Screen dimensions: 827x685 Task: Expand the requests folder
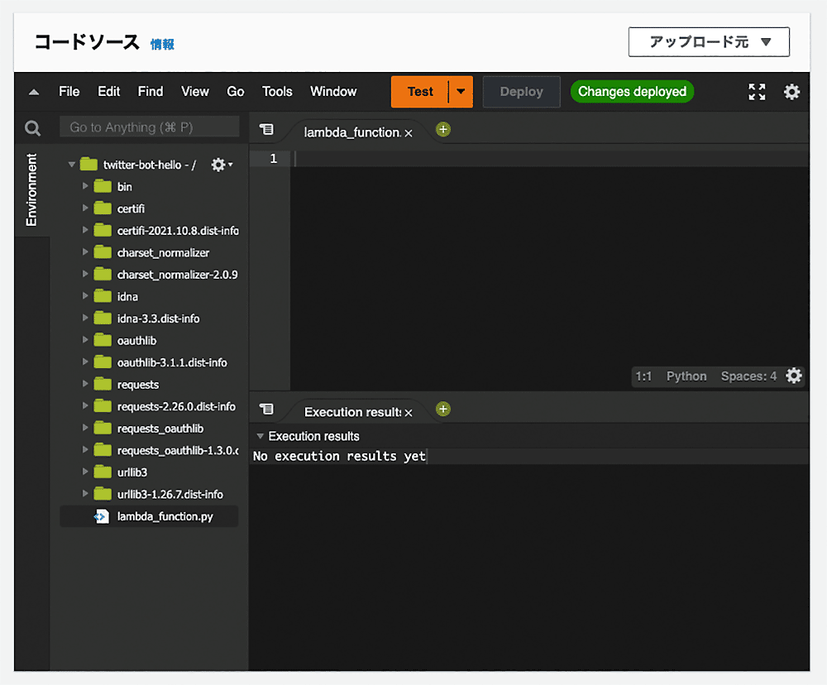click(85, 384)
